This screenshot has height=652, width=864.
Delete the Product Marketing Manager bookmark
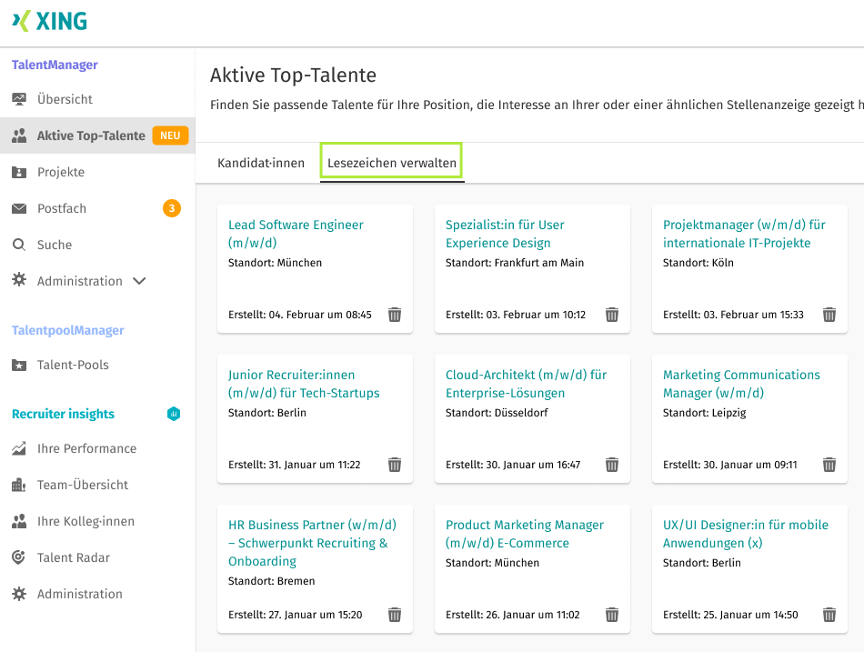pyautogui.click(x=612, y=615)
